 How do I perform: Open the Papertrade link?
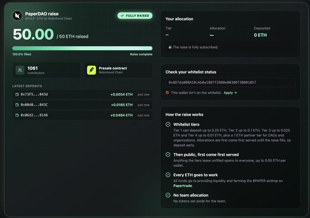[183, 186]
